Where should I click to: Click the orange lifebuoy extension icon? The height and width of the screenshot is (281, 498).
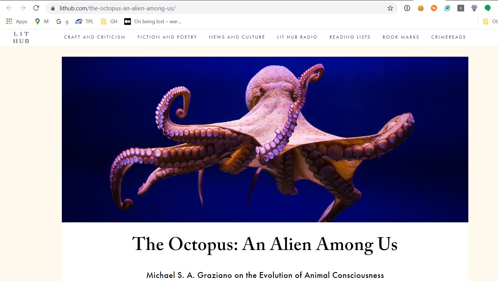click(434, 8)
